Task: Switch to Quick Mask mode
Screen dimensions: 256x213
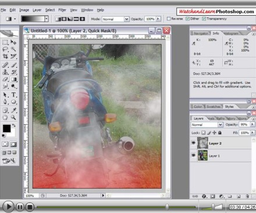Action: coord(13,144)
